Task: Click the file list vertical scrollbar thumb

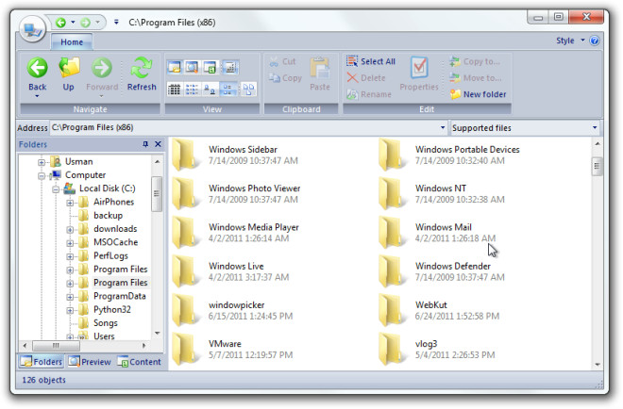Action: pyautogui.click(x=597, y=167)
